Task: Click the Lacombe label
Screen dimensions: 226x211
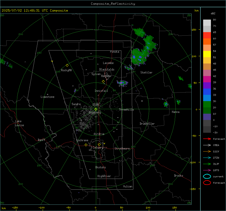Action: pos(108,63)
